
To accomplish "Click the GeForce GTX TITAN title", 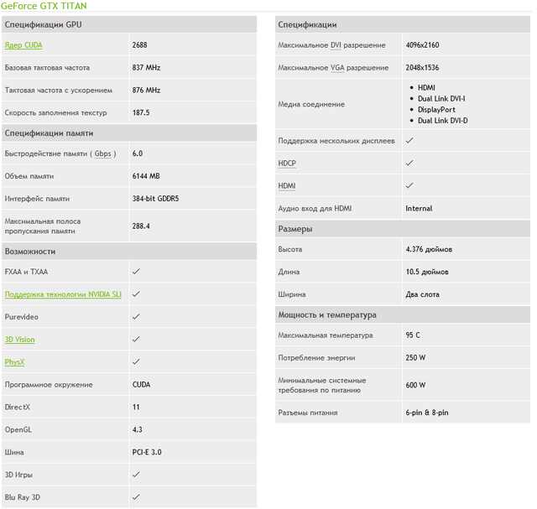I will [44, 6].
